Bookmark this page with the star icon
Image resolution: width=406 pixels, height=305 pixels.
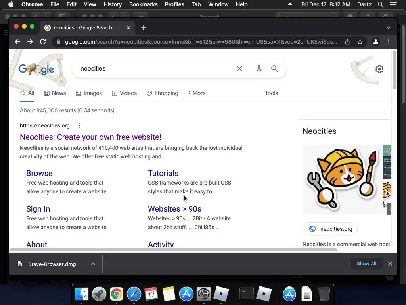point(360,42)
